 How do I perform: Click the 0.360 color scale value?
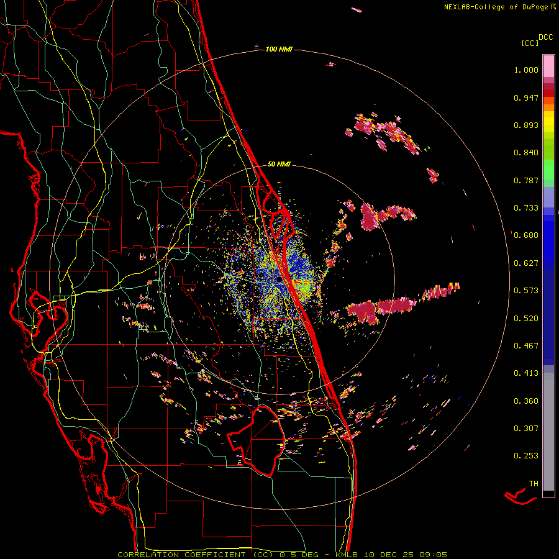526,401
